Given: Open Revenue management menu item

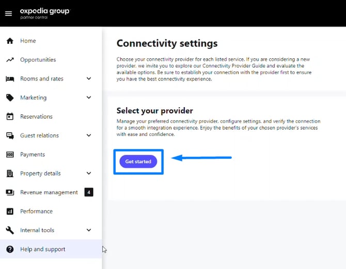Looking at the screenshot, I should 49,193.
